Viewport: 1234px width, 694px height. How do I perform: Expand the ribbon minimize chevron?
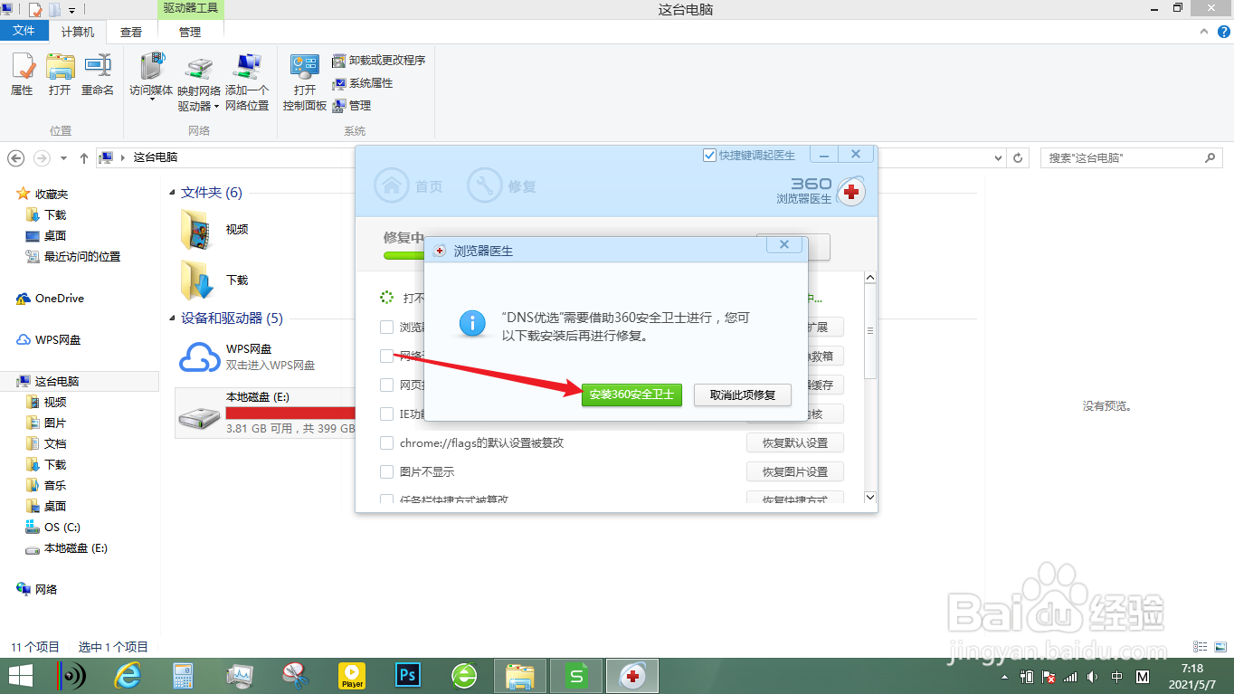[1205, 32]
